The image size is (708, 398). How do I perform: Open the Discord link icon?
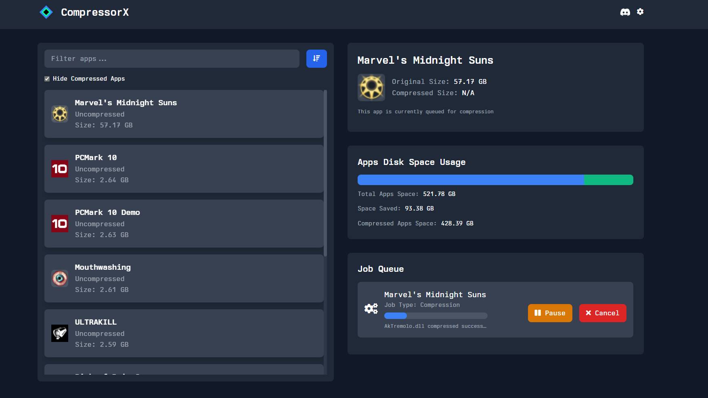click(625, 12)
